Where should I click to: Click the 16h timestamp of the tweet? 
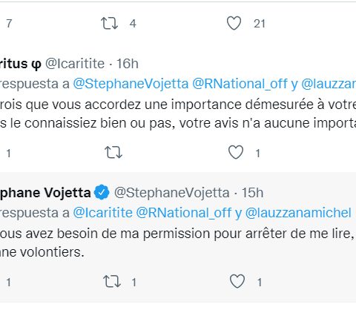(x=128, y=64)
